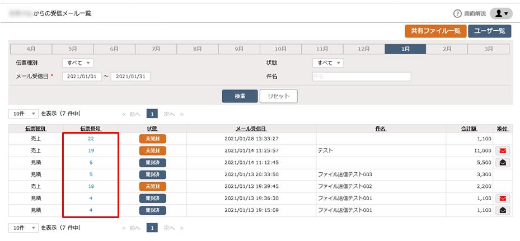Open the user account menu icon
This screenshot has height=241, width=520.
pos(501,13)
